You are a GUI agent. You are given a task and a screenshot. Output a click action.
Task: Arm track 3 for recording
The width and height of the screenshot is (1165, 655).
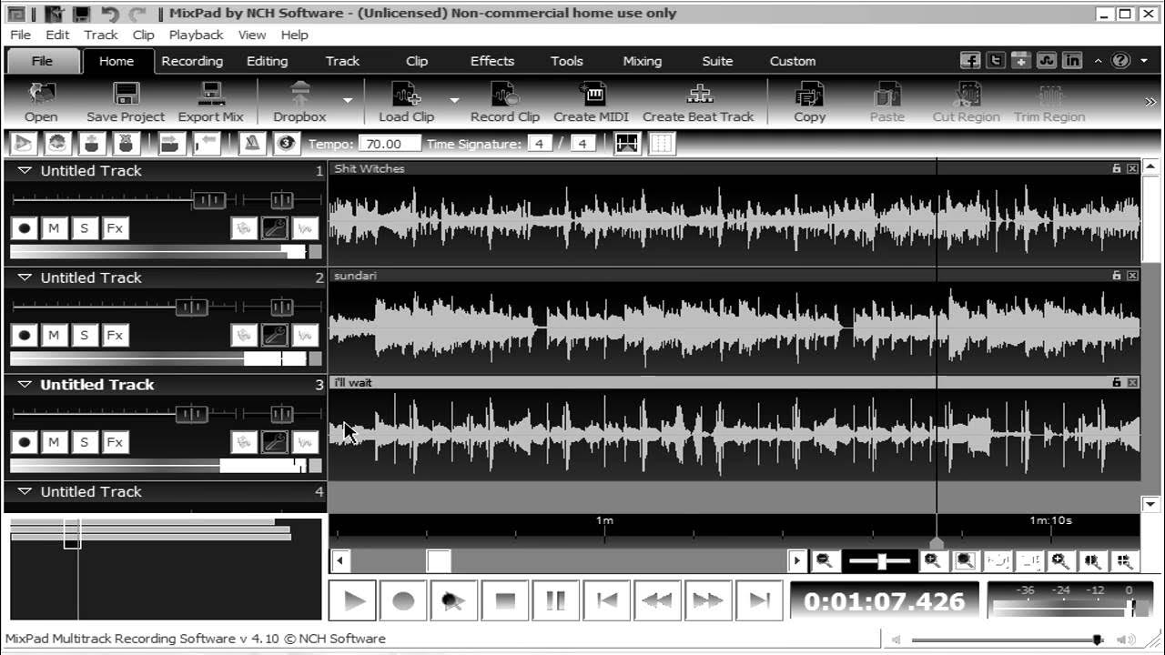(25, 443)
